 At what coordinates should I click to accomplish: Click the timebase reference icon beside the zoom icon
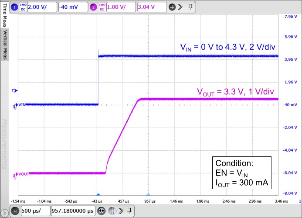(112, 211)
